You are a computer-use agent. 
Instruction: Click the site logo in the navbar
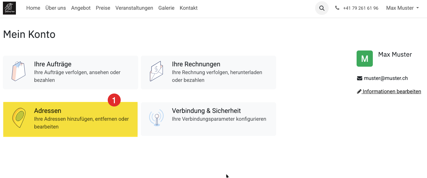[x=9, y=8]
